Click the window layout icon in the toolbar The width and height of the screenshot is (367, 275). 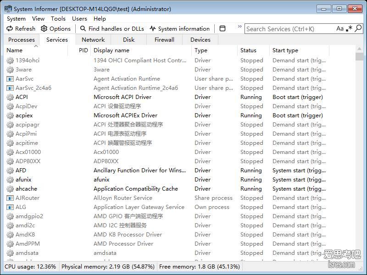(x=222, y=28)
